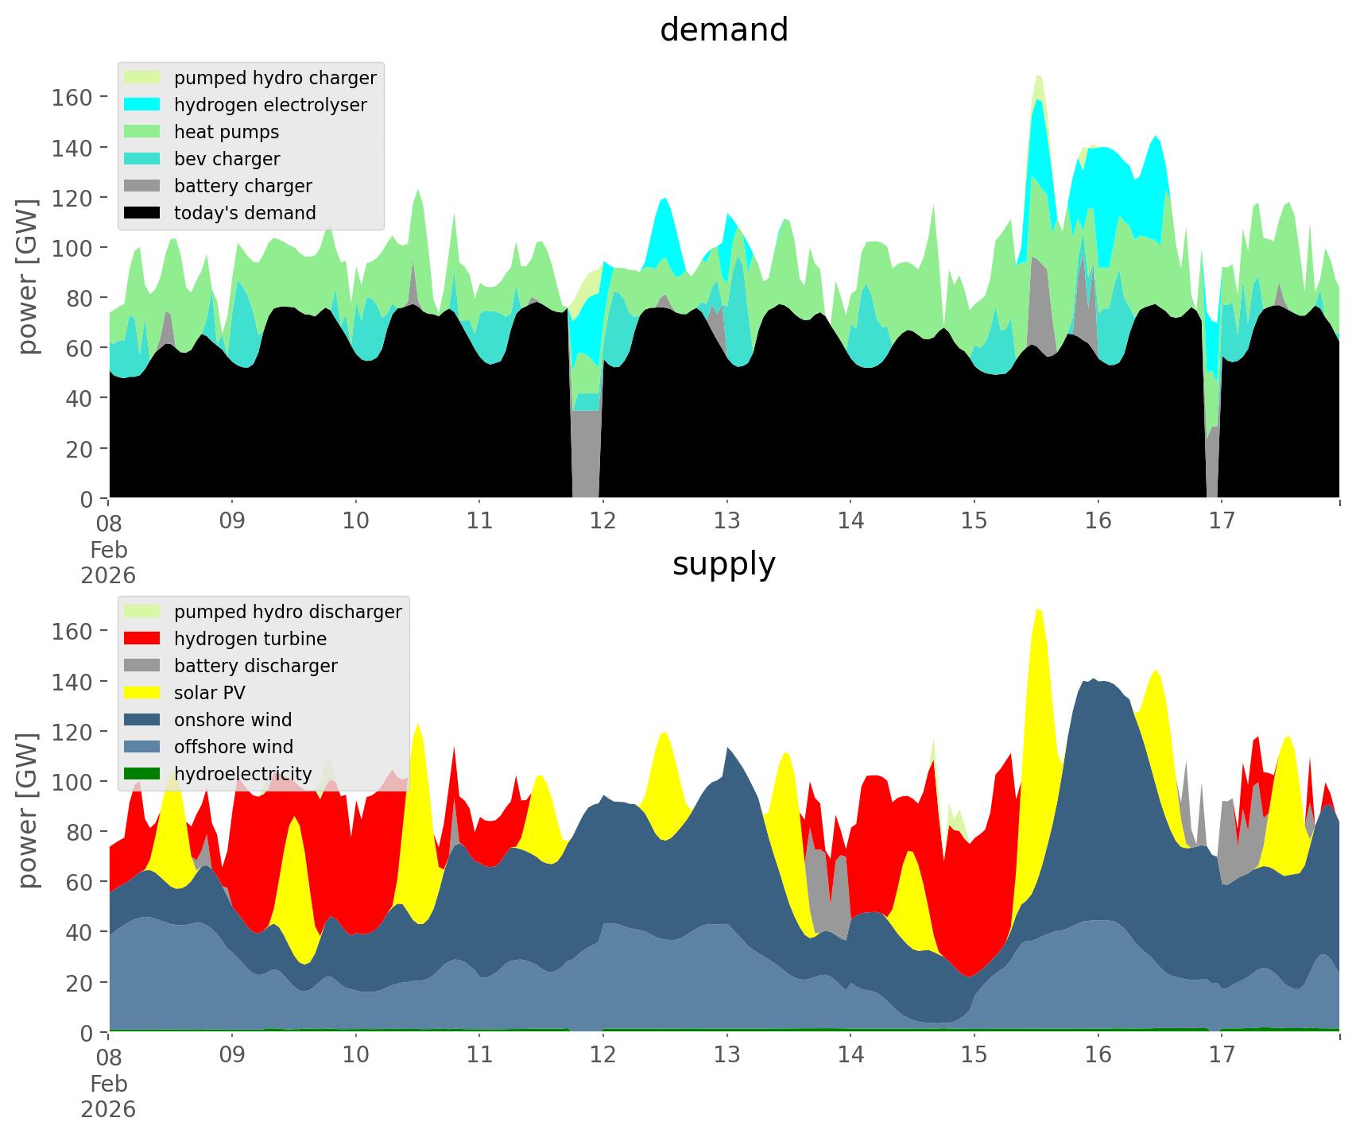Select the yellow solar PV legend swatch
1356x1137 pixels.
(142, 693)
